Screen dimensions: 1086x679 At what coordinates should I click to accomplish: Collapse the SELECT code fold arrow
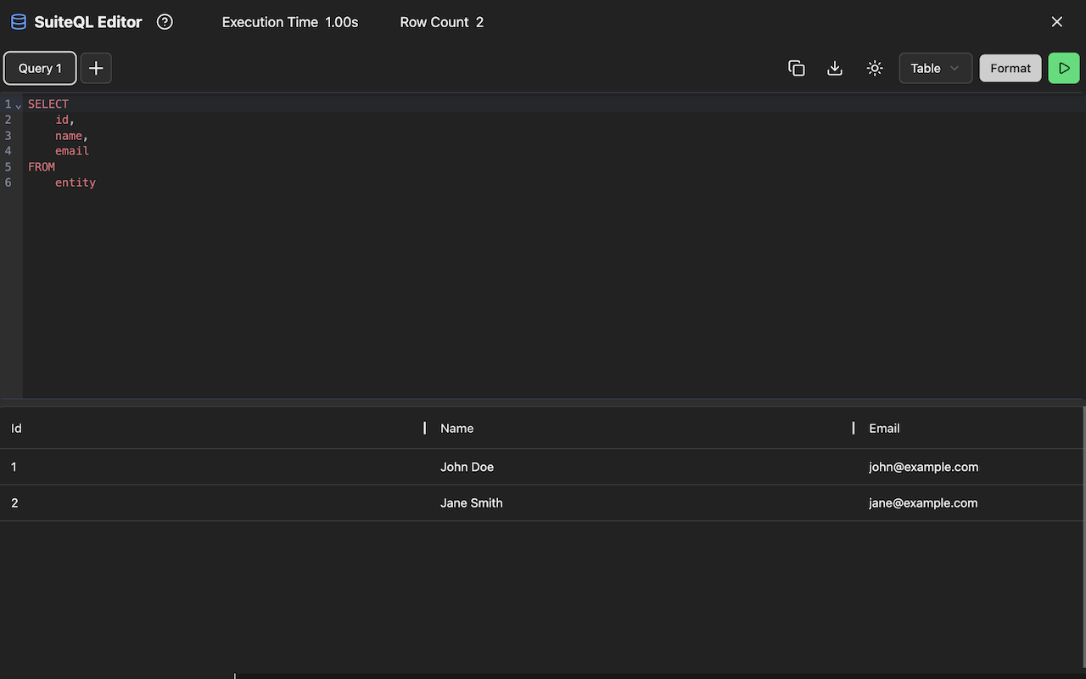[19, 105]
